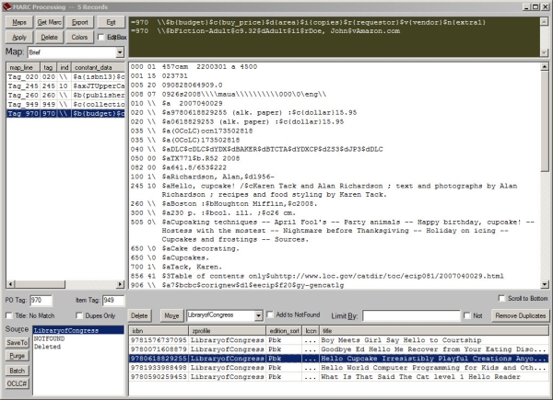Click left arrow of map table scrollbar
553x400 pixels.
click(x=10, y=284)
